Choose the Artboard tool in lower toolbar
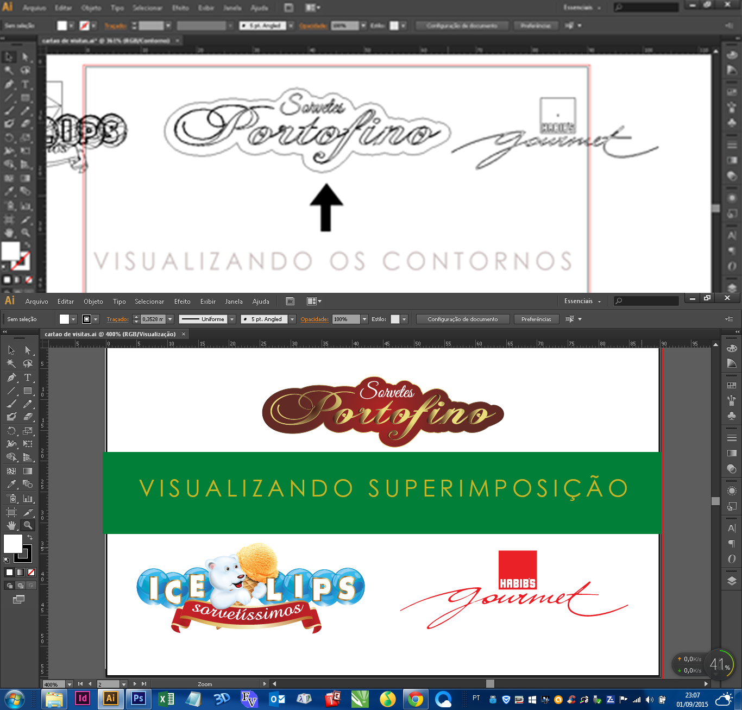Screen dimensions: 742x710 (x=11, y=512)
